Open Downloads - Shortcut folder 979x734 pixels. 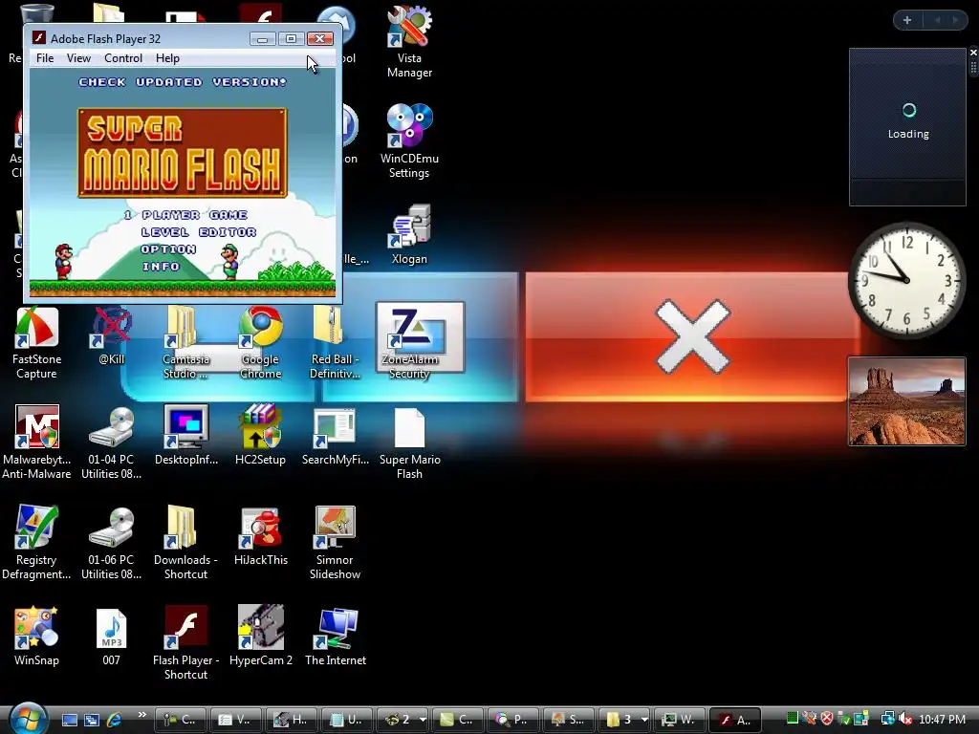pyautogui.click(x=186, y=543)
